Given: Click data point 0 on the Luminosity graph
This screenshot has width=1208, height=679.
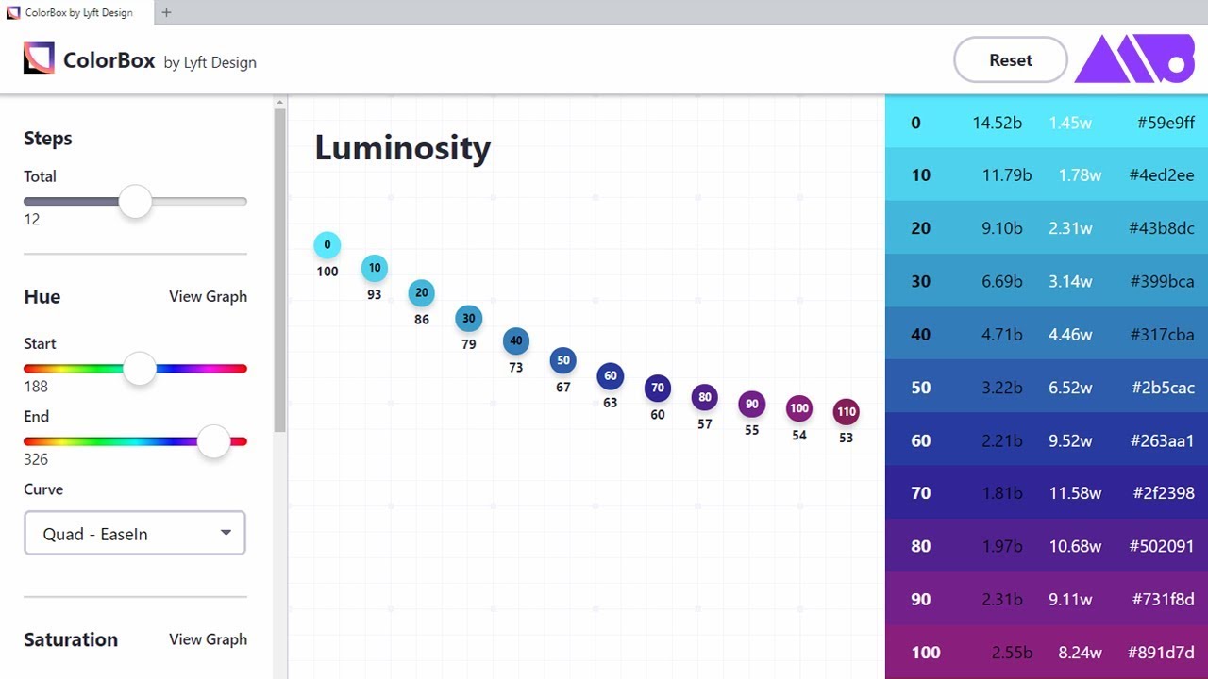Looking at the screenshot, I should click(x=327, y=244).
